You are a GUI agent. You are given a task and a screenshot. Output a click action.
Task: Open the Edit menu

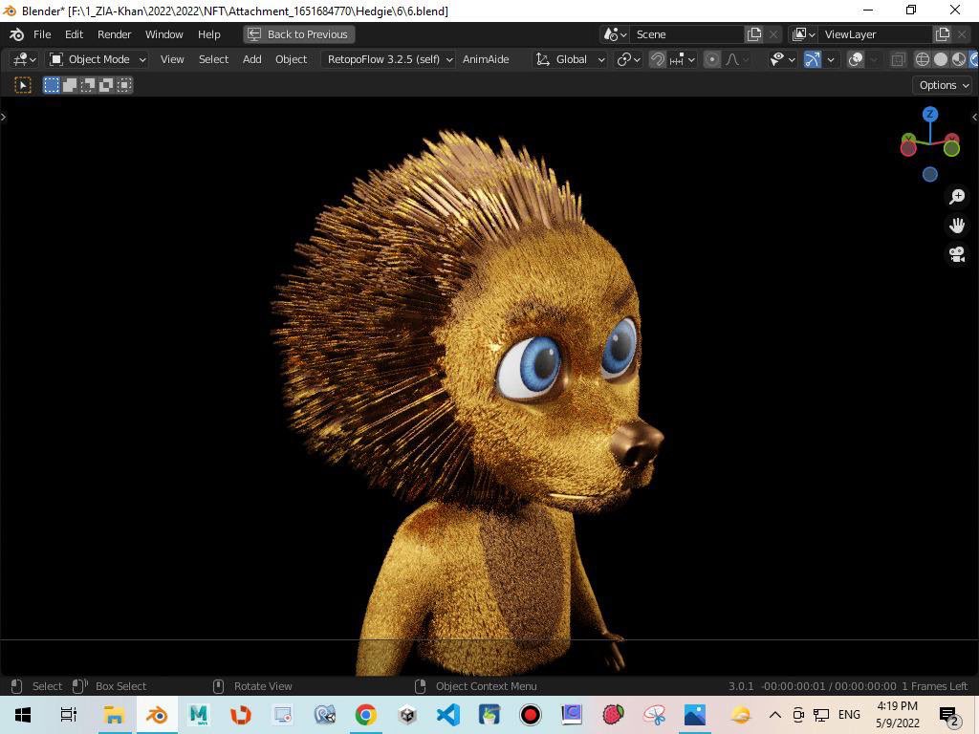[x=74, y=34]
